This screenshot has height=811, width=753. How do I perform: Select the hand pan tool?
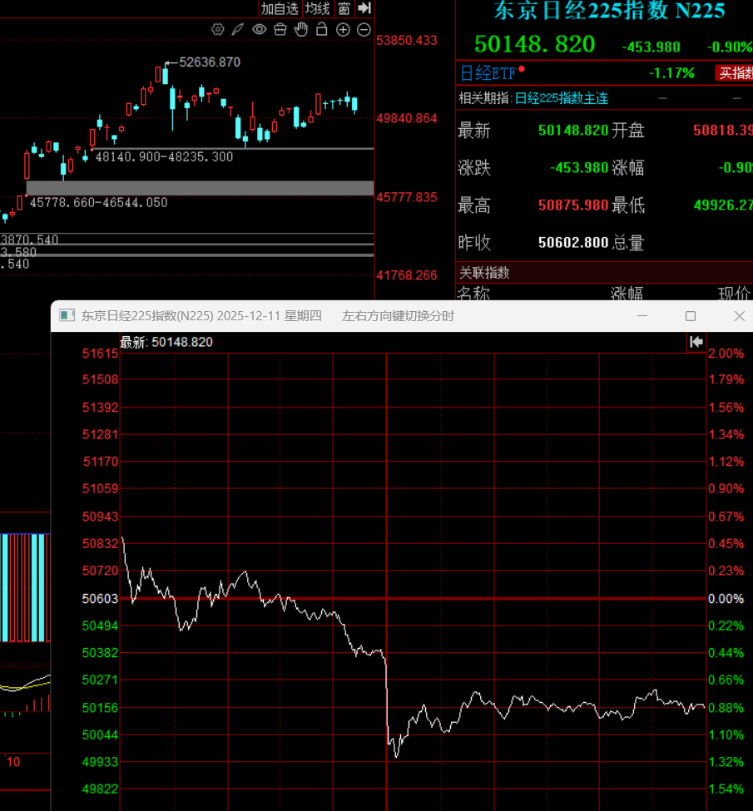tap(300, 30)
